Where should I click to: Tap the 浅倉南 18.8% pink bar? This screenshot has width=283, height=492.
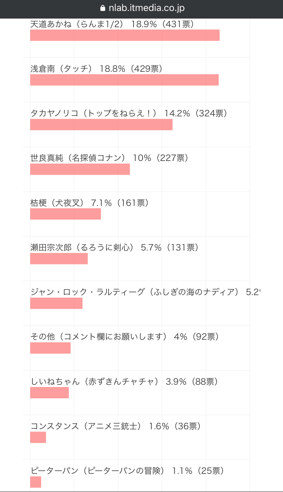(x=125, y=80)
